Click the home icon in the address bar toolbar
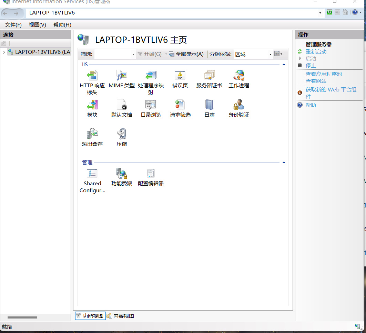 pos(345,12)
